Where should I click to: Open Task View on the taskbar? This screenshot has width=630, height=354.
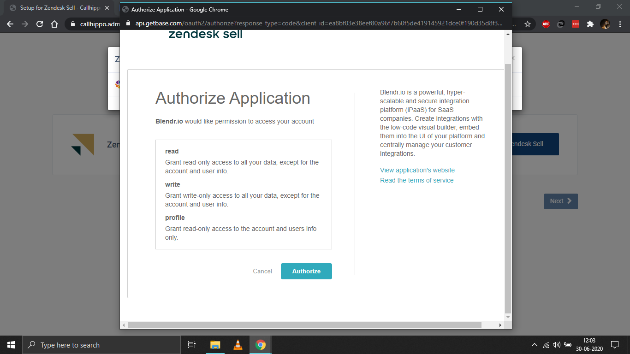pyautogui.click(x=192, y=345)
